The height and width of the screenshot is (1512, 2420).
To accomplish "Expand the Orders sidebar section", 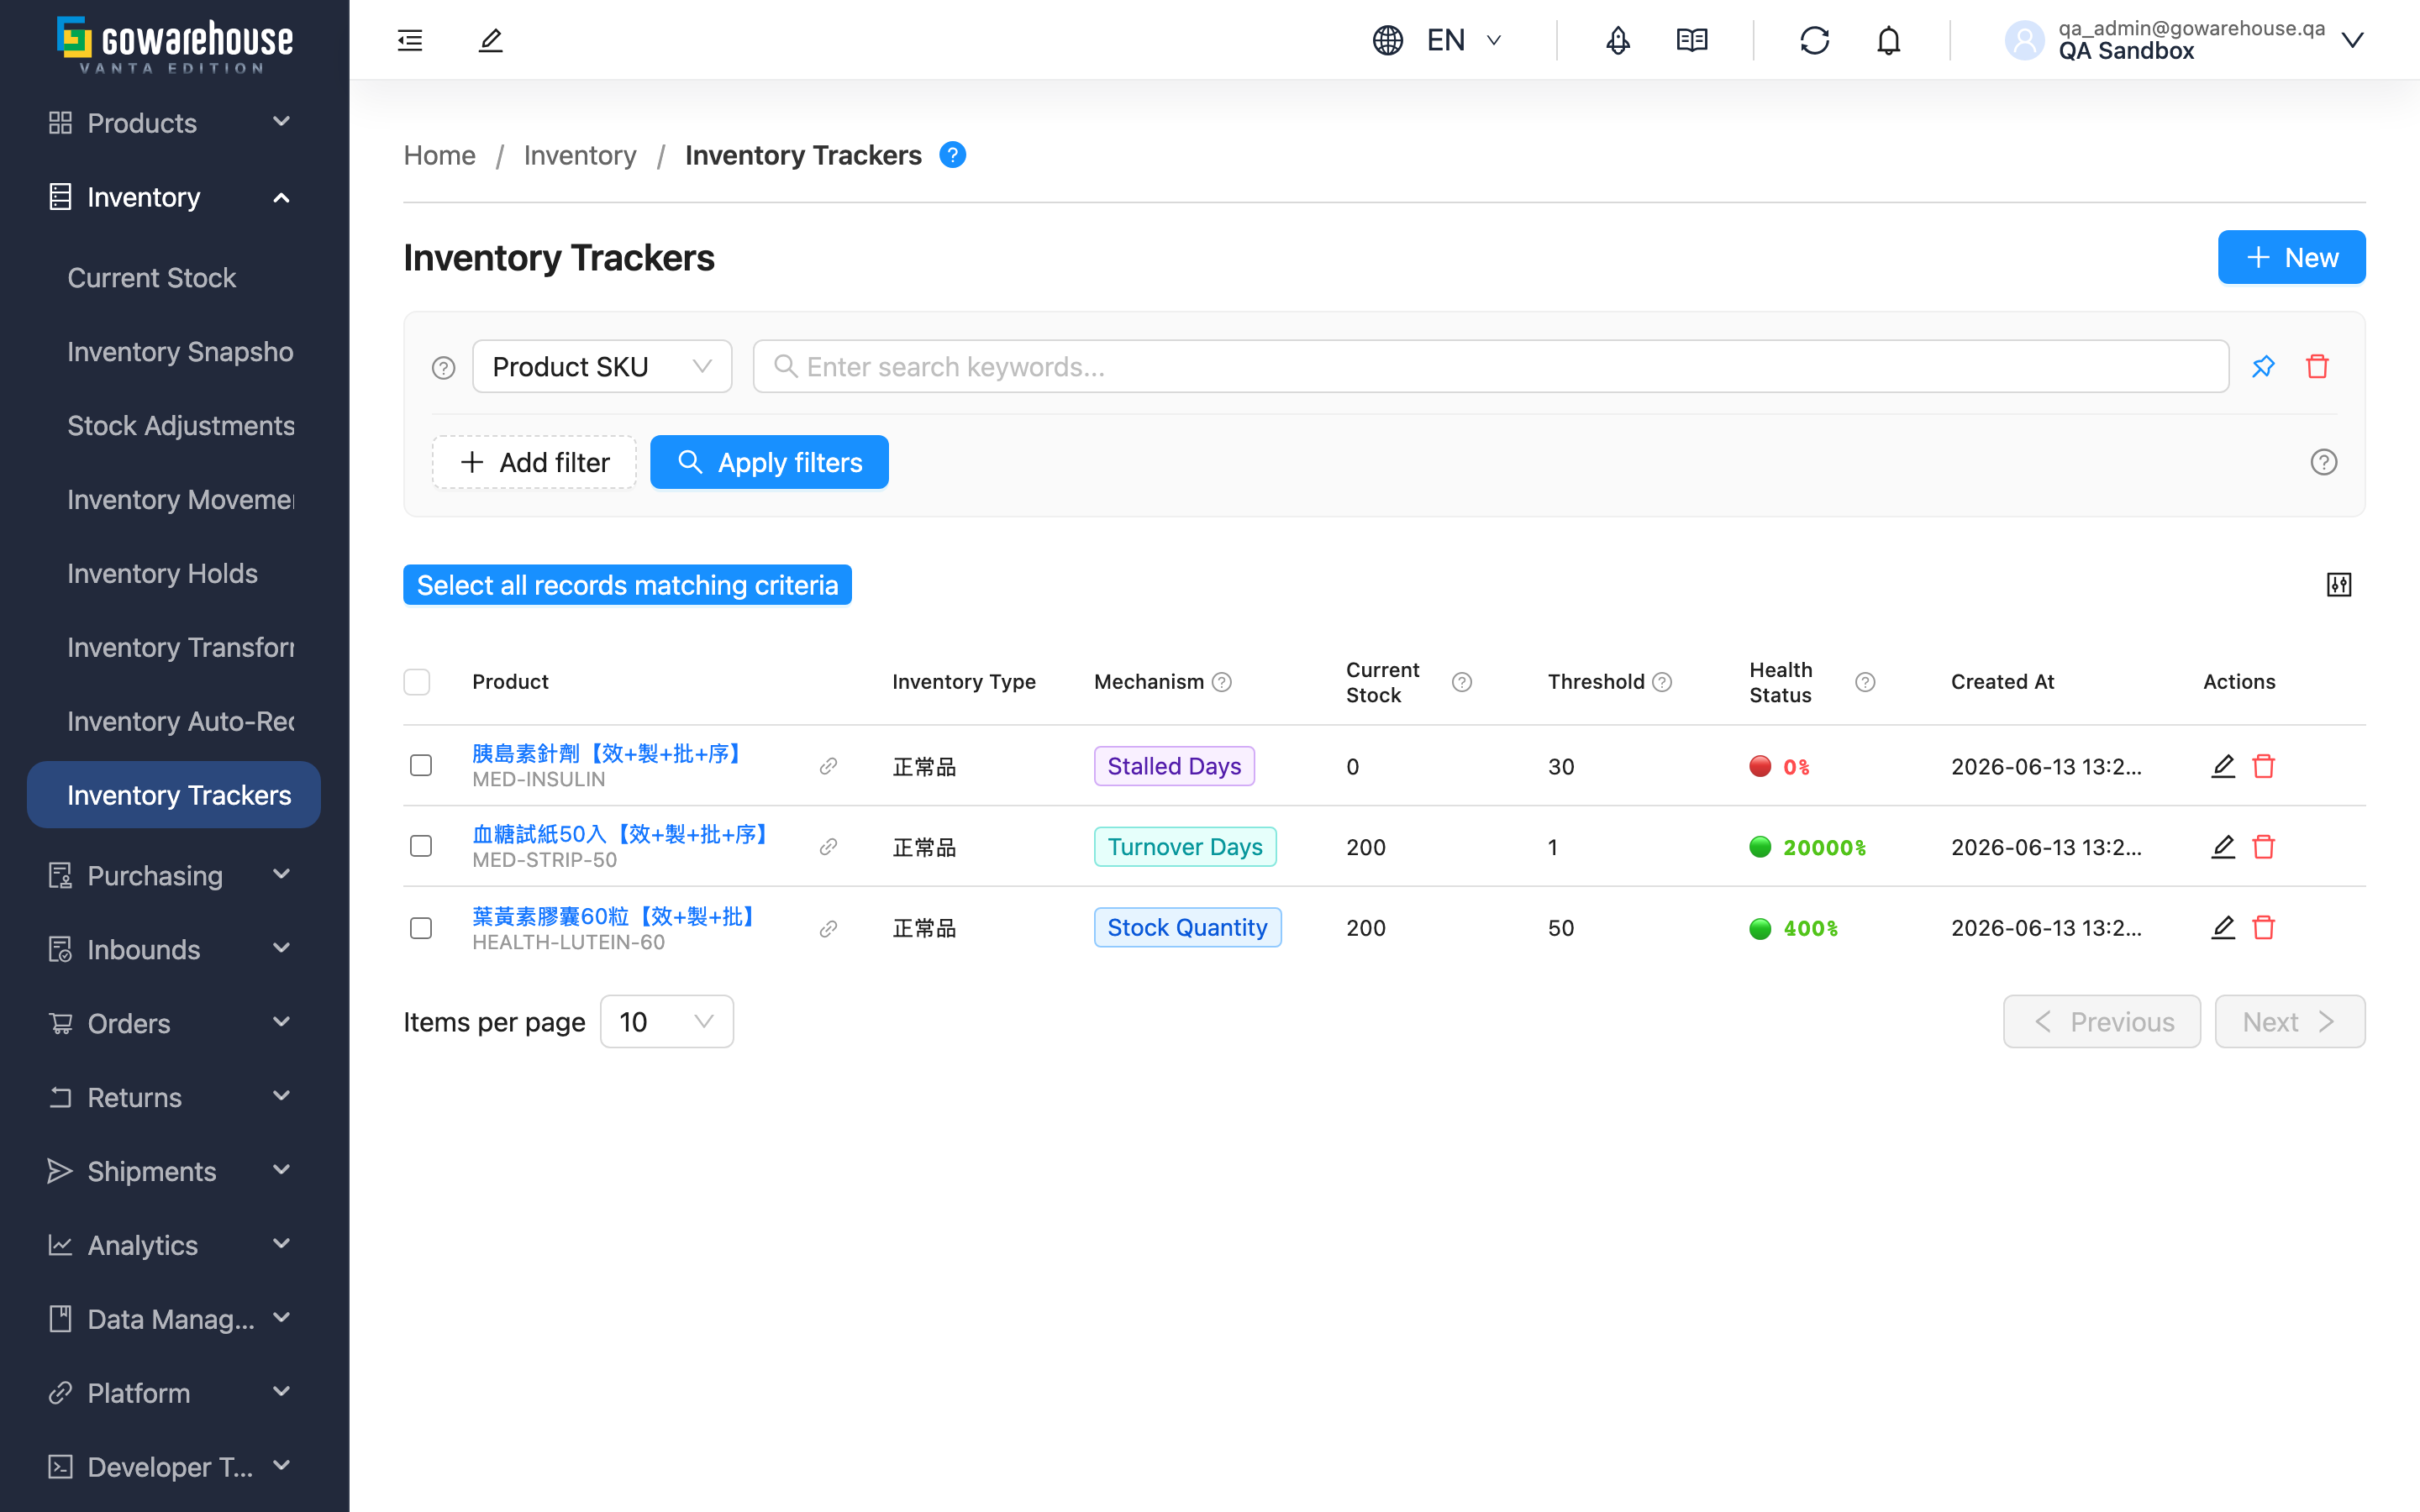I will [174, 1024].
